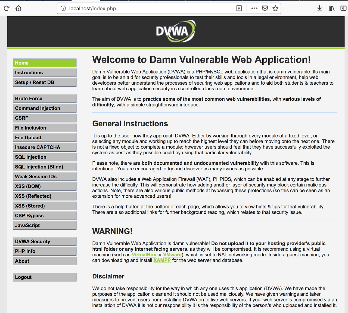Select XSS (Reflected) in sidebar
The height and width of the screenshot is (313, 348).
tap(45, 196)
